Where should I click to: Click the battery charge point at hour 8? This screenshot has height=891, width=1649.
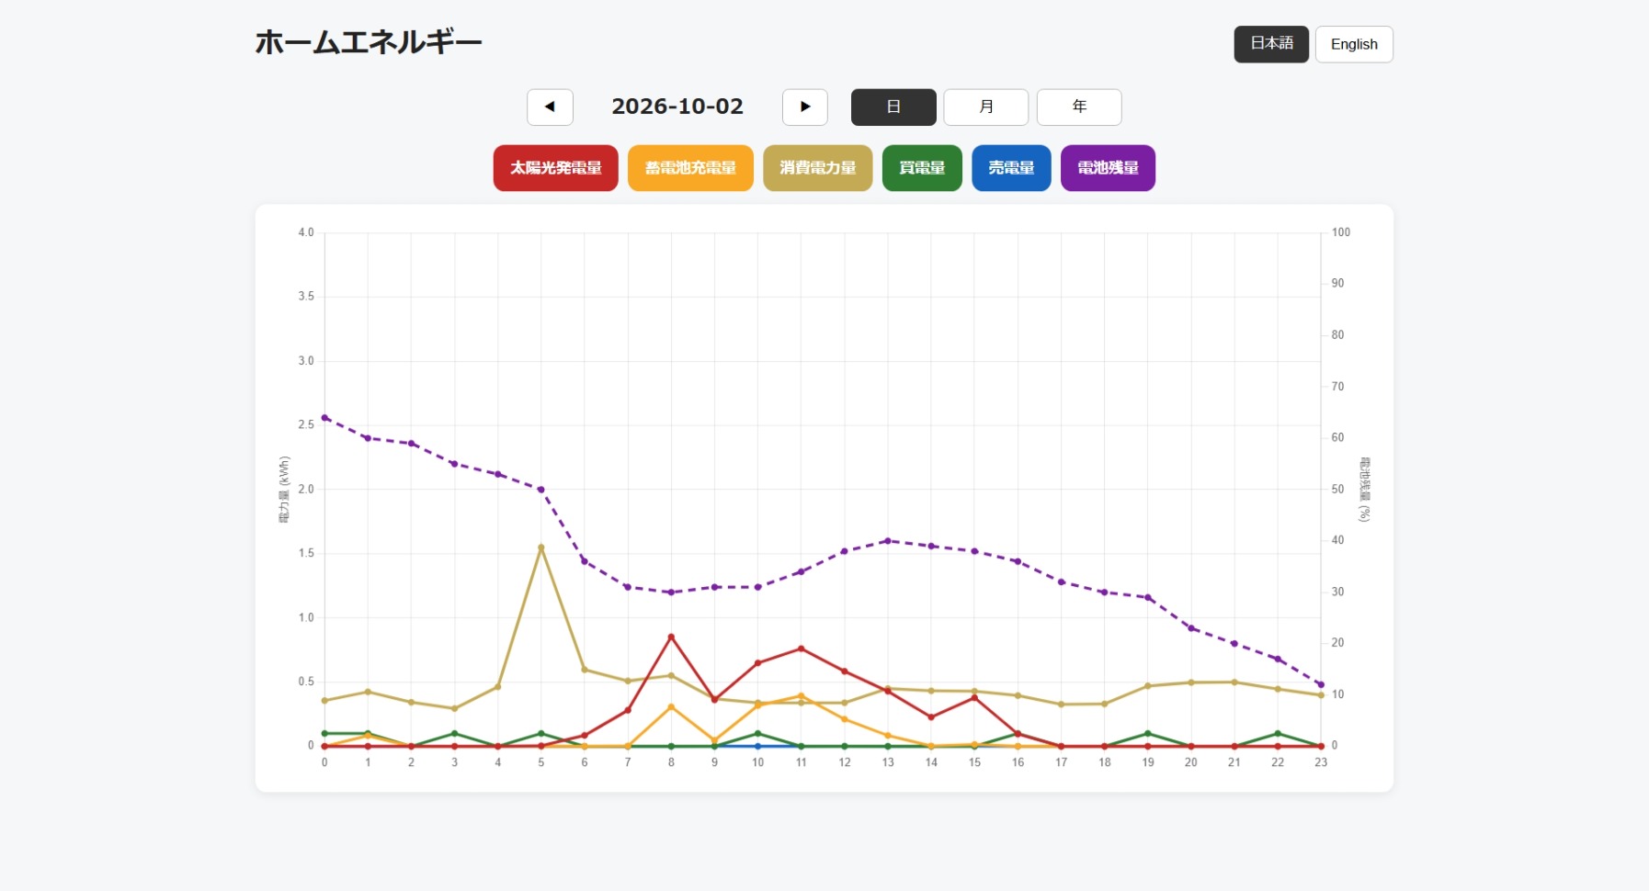coord(671,706)
